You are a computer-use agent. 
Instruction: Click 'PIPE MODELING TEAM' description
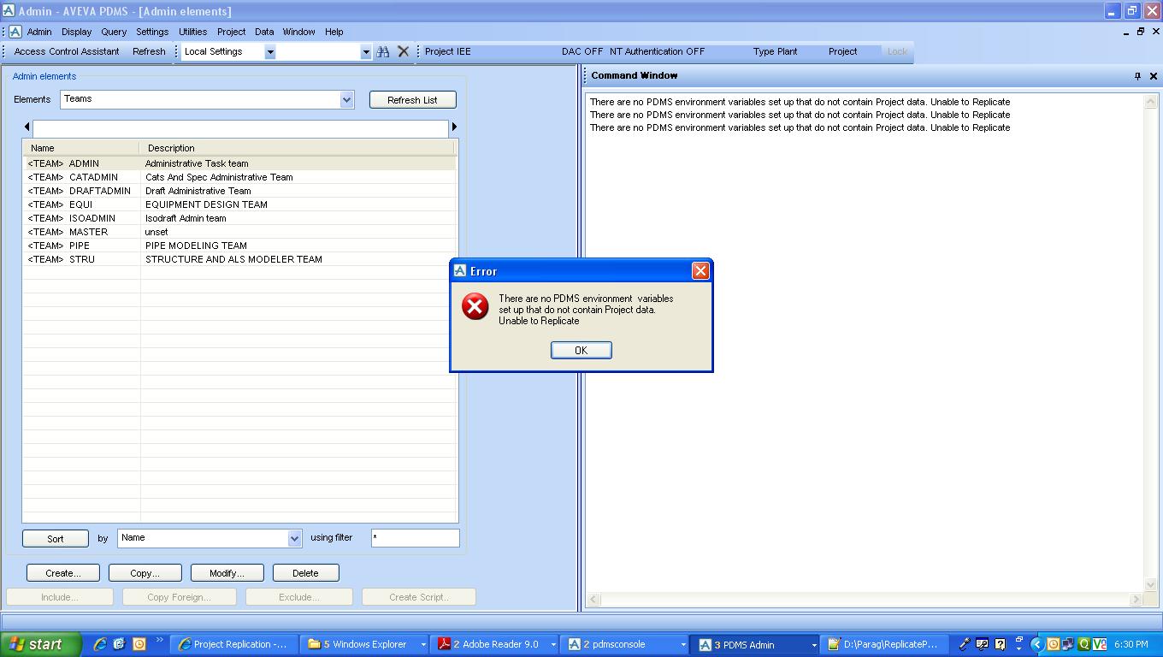[196, 246]
